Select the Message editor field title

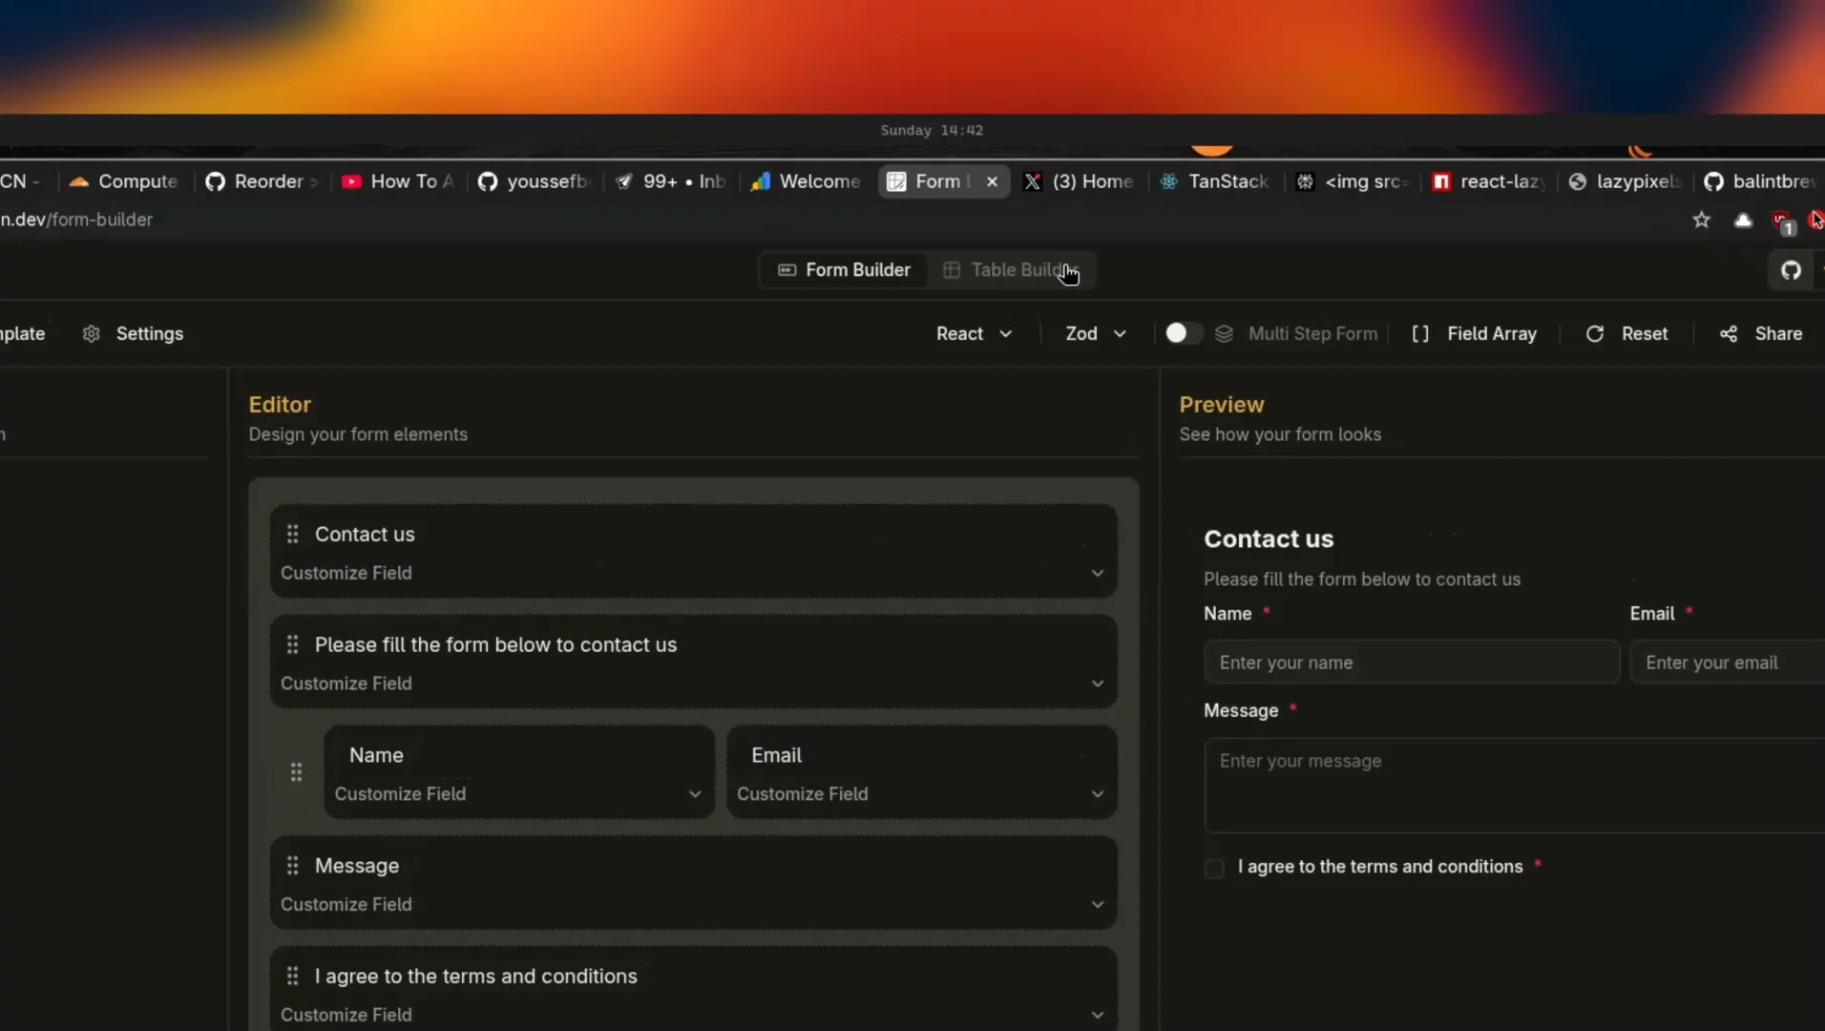coord(357,865)
